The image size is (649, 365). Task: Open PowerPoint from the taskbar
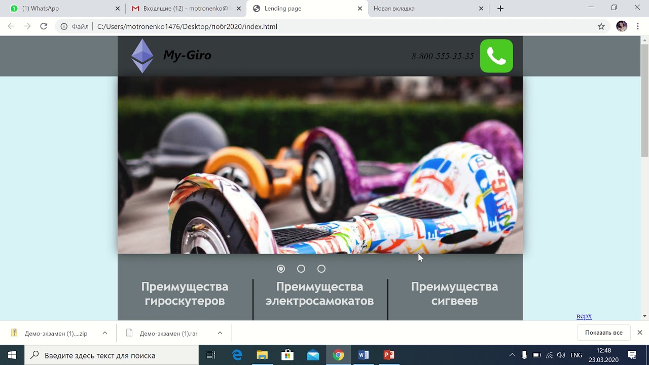click(x=389, y=355)
